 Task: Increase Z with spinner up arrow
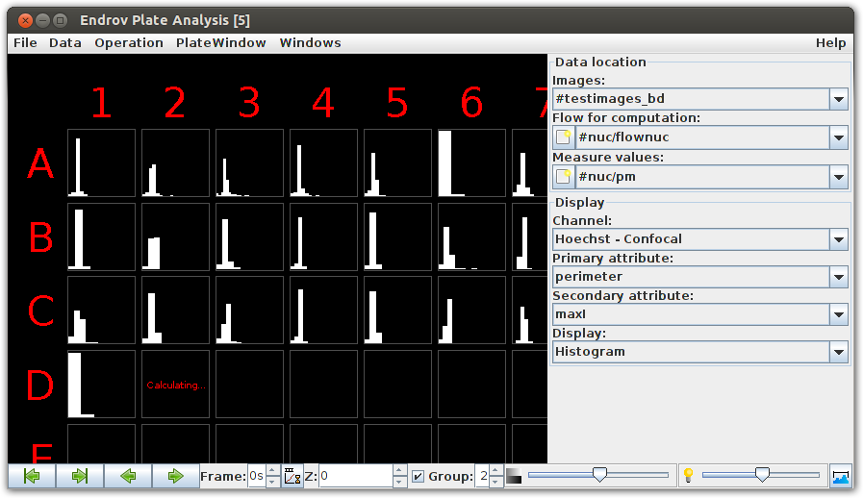[x=400, y=471]
